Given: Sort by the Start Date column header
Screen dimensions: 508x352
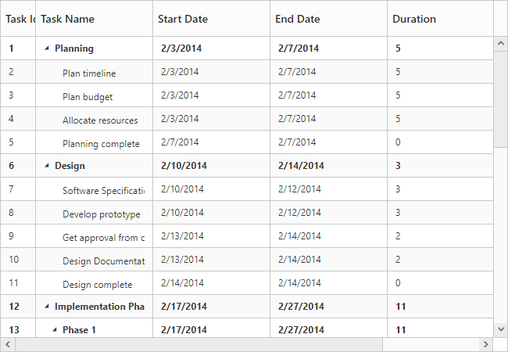Looking at the screenshot, I should pos(182,19).
